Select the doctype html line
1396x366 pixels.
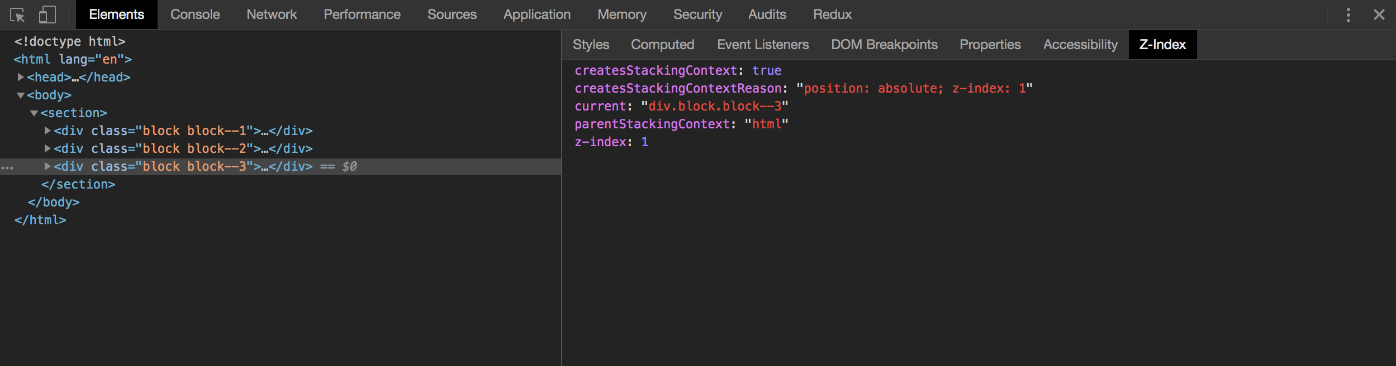(x=70, y=41)
